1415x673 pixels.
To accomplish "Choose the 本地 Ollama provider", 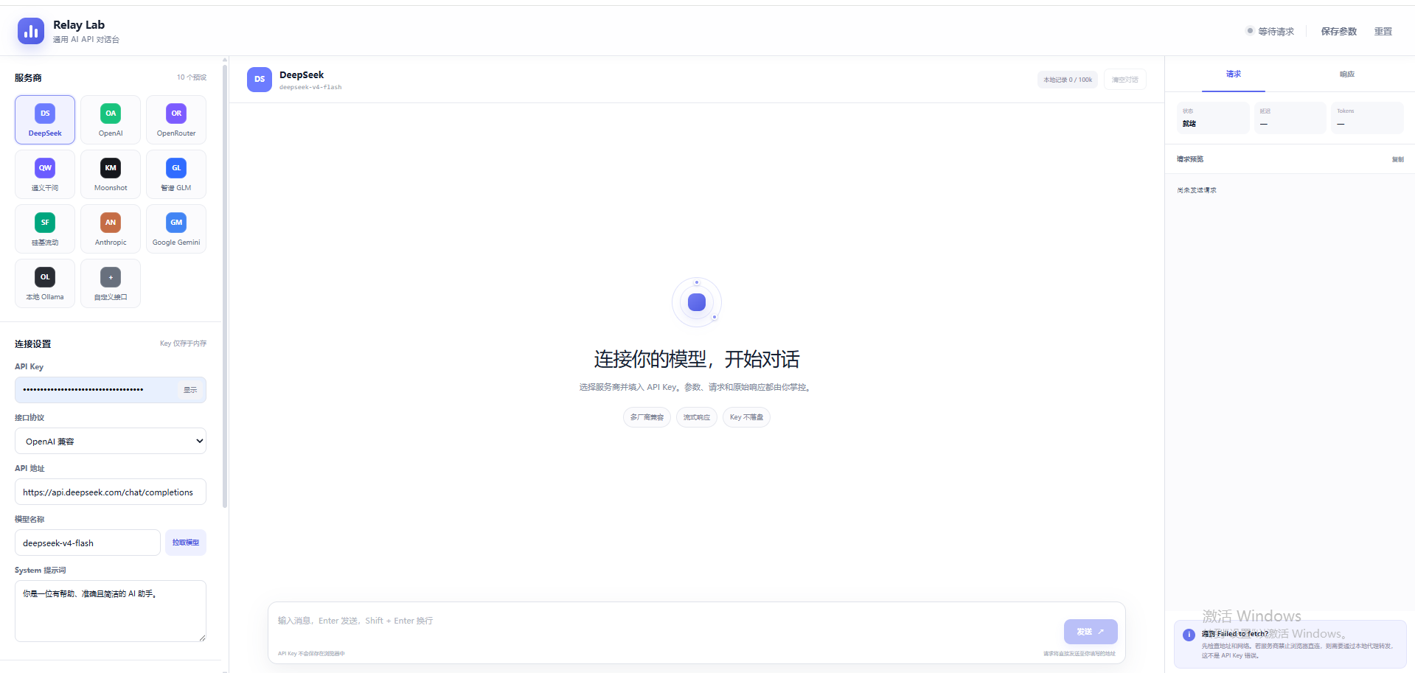I will [45, 283].
